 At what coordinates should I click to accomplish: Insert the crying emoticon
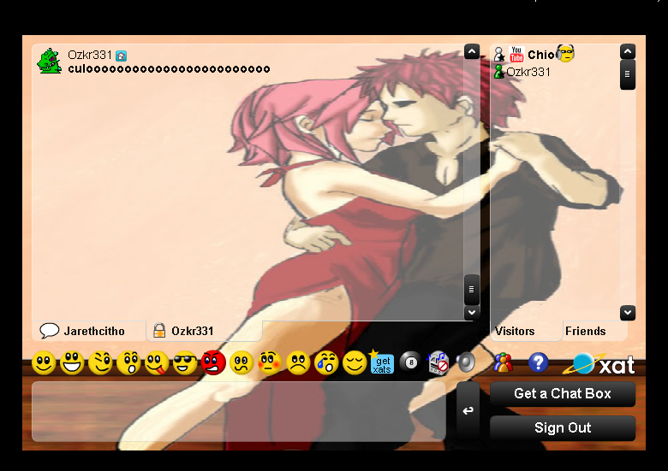click(326, 363)
